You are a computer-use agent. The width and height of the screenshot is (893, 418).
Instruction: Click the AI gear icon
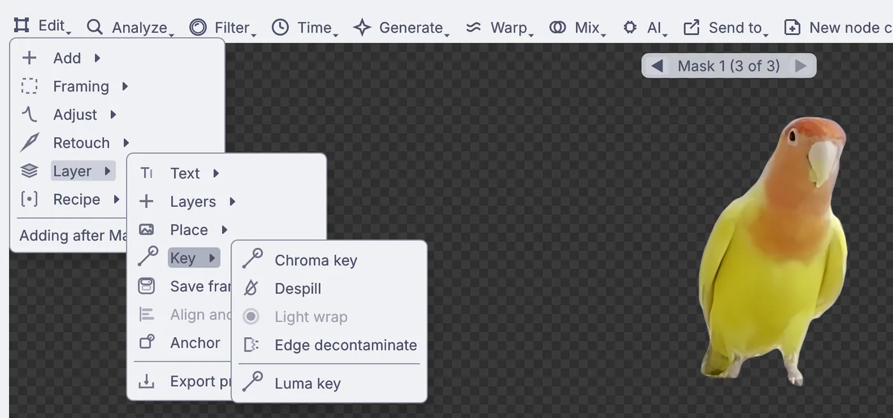[630, 27]
